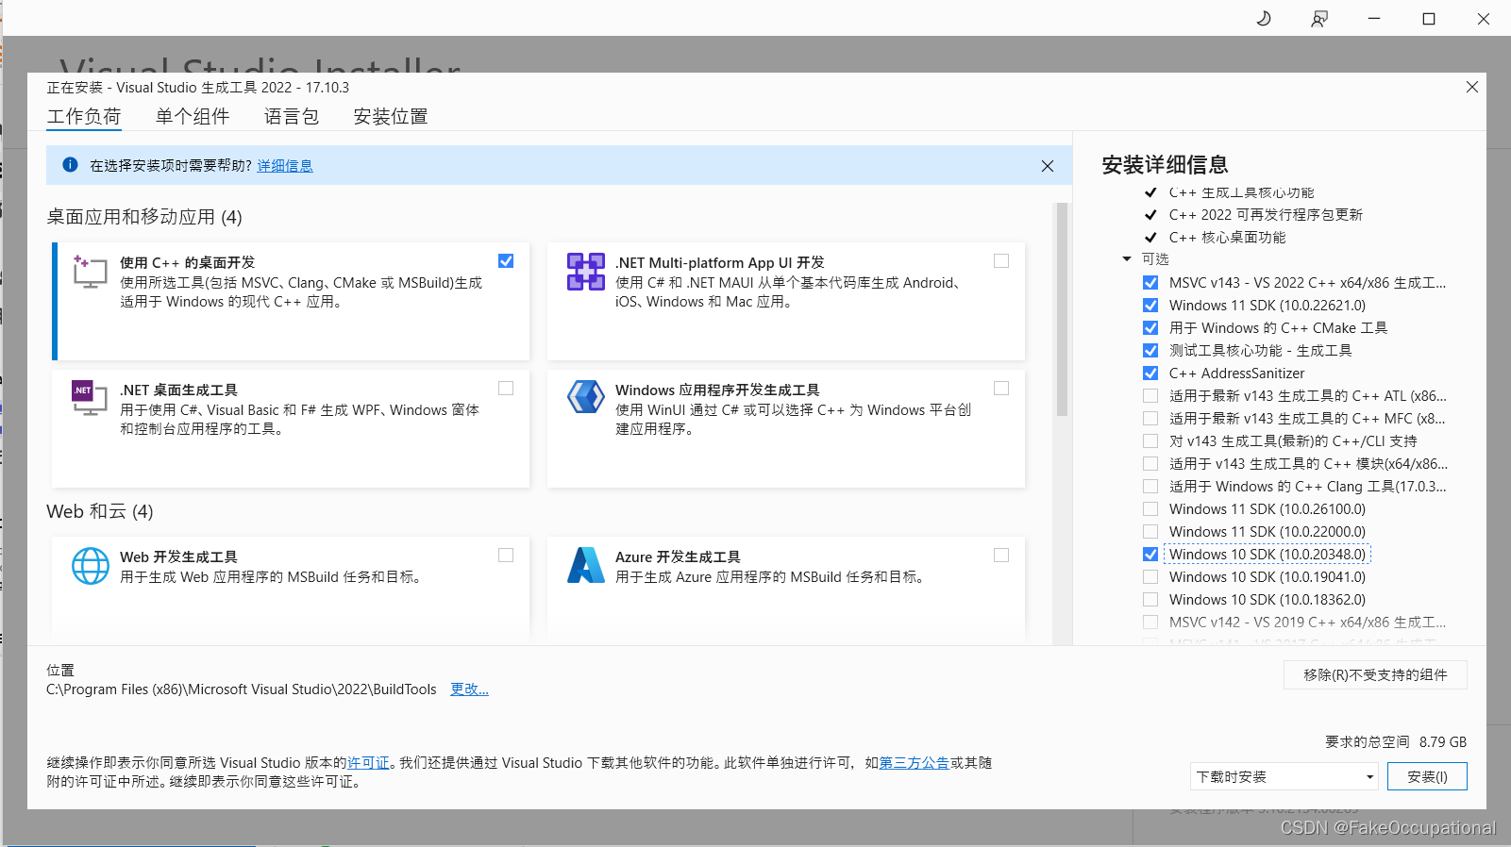Click 移除(R)不受支持的组件 button
The height and width of the screenshot is (847, 1511).
pyautogui.click(x=1375, y=675)
